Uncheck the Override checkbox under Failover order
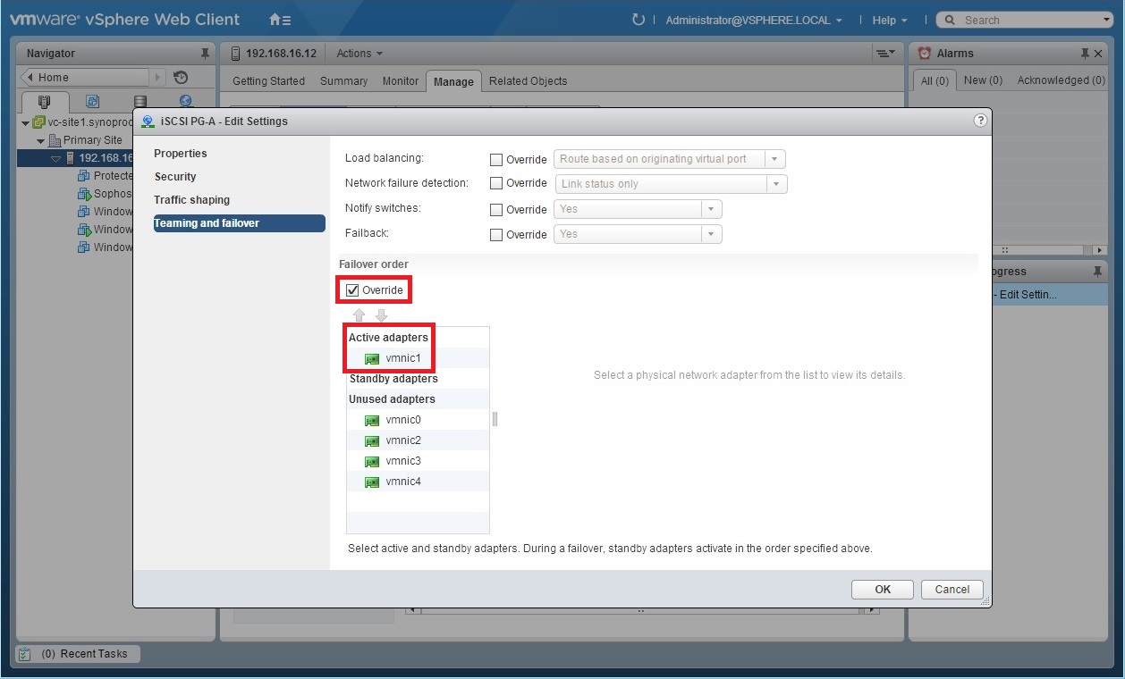This screenshot has width=1125, height=679. [352, 289]
